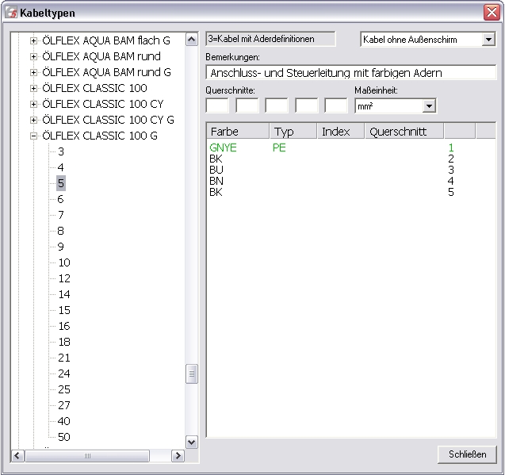505x475 pixels.
Task: Select tree item 4
Action: click(x=61, y=167)
